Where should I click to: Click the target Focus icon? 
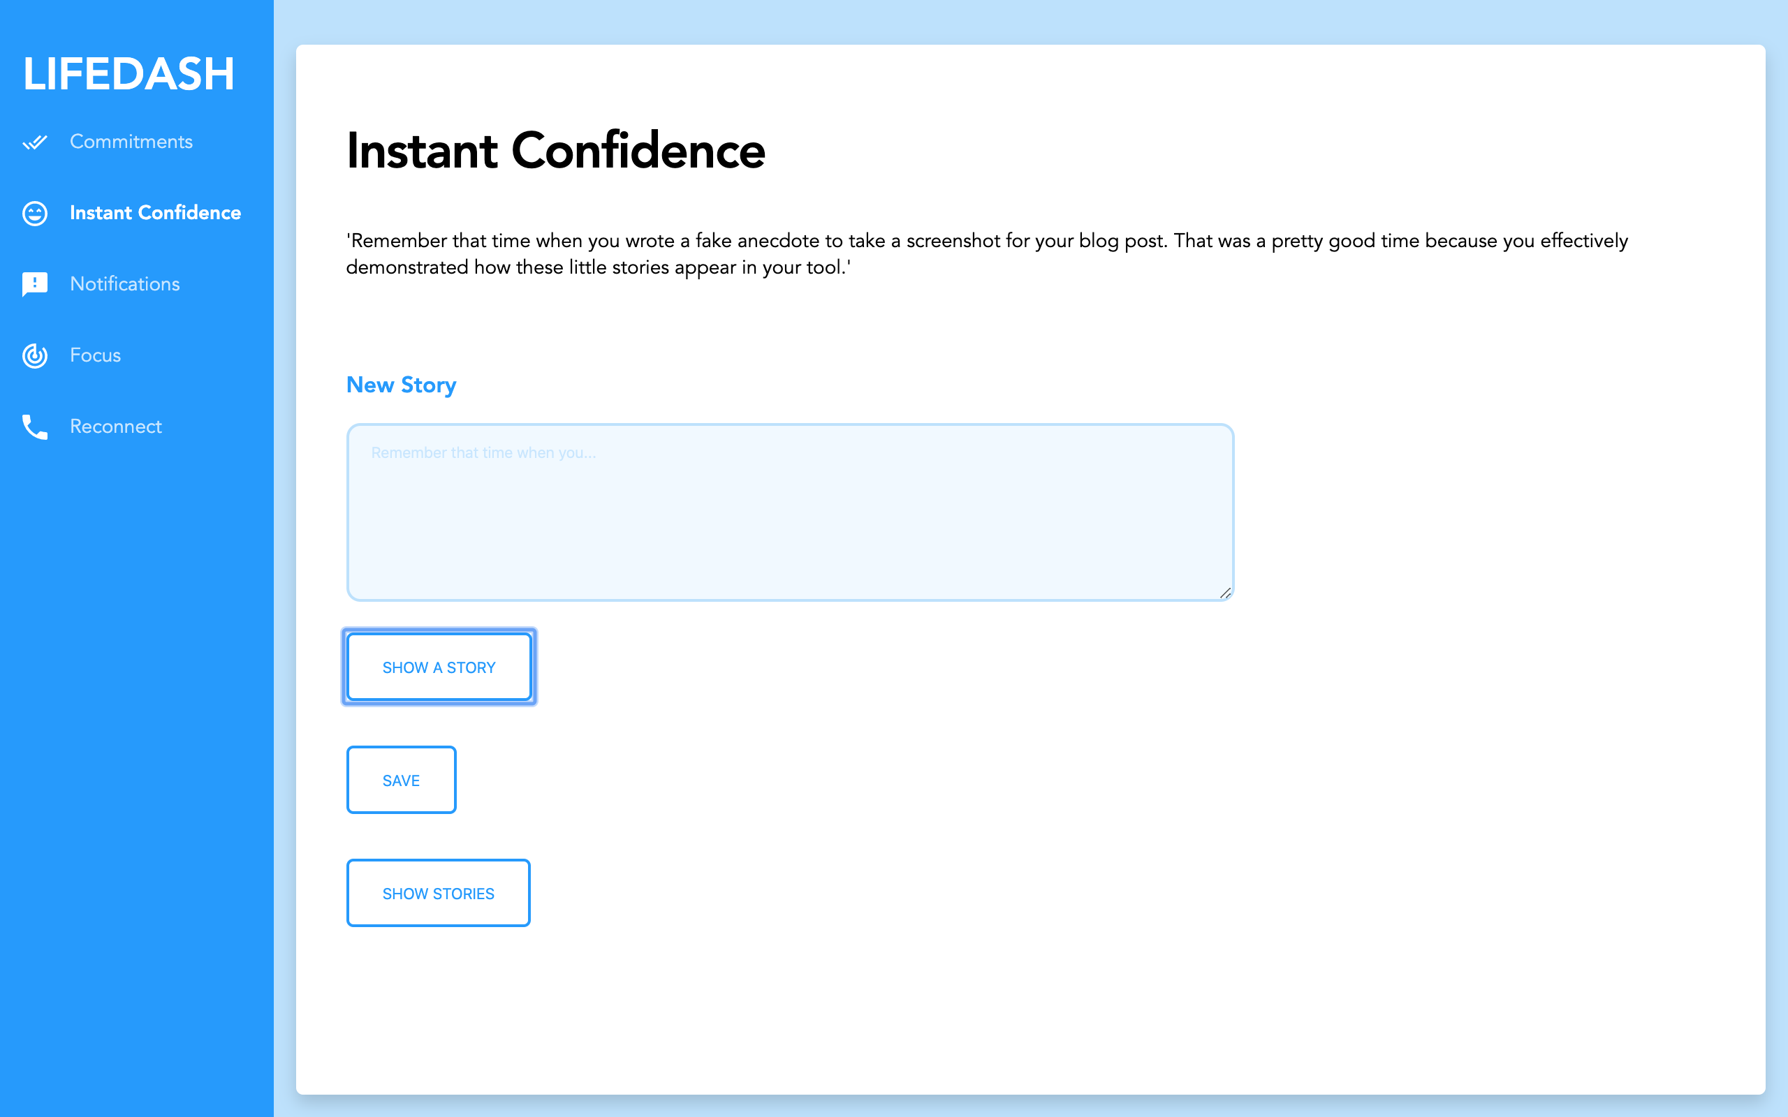click(35, 355)
